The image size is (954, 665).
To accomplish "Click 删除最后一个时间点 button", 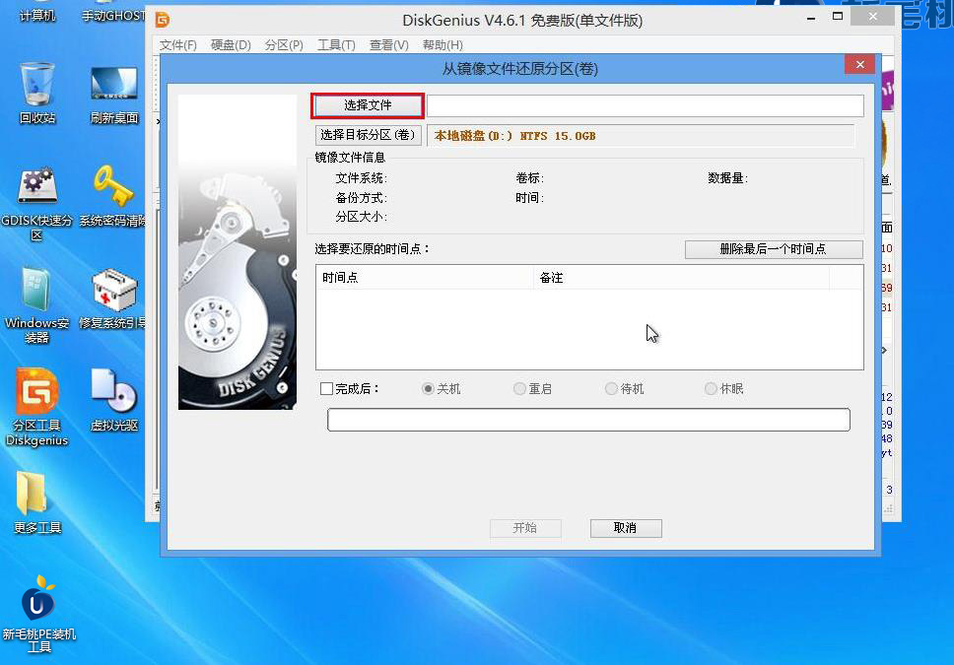I will [774, 249].
